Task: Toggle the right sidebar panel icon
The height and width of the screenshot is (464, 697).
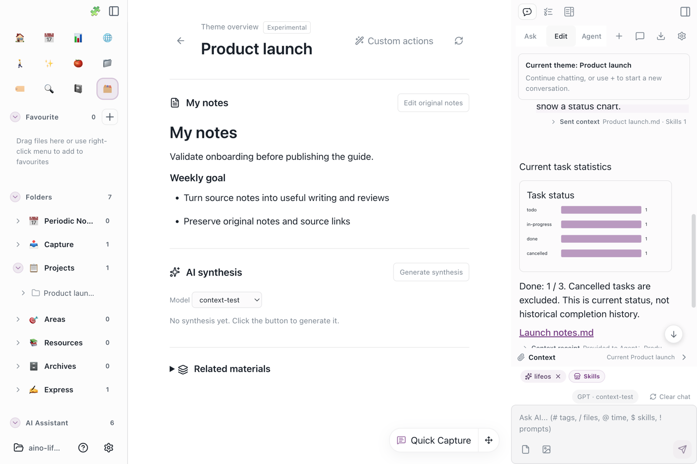Action: point(685,12)
